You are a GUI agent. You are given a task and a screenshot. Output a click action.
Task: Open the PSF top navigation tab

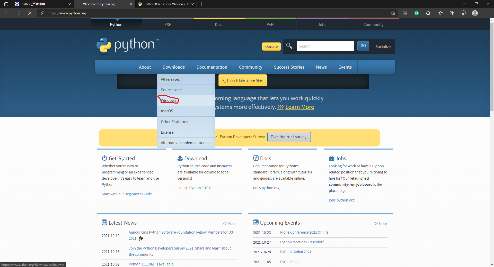(167, 25)
